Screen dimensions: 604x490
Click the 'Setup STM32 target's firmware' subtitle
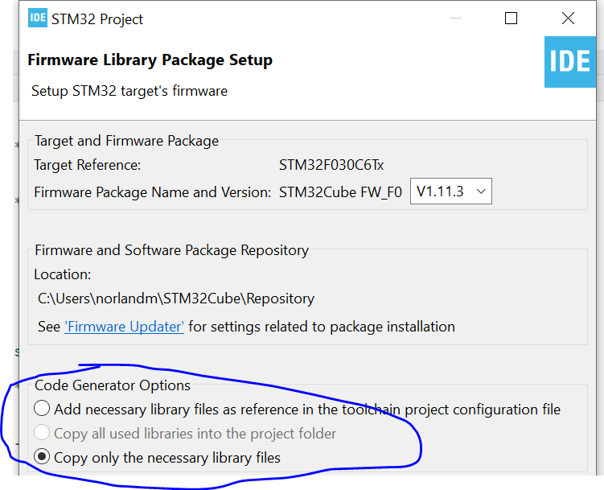[x=129, y=91]
